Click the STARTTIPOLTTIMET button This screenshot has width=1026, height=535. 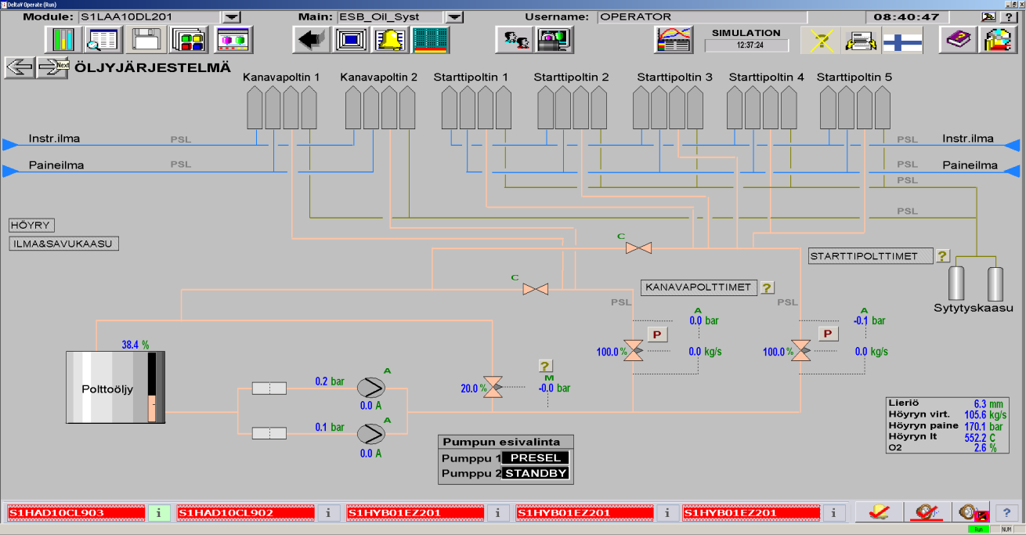point(871,256)
